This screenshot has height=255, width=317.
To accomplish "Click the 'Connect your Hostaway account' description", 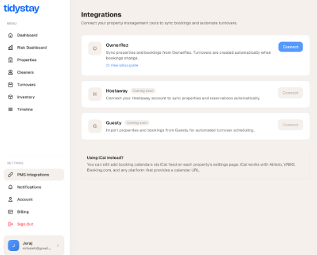I will click(x=183, y=98).
